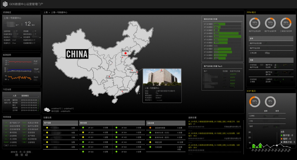Open the 场地资源管理 quick link
Viewport: 297px width, 160px height.
[15, 126]
